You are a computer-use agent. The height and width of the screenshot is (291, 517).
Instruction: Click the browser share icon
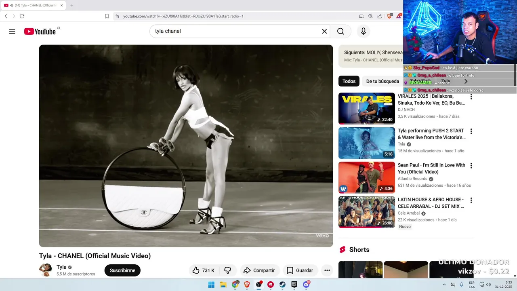(x=380, y=16)
